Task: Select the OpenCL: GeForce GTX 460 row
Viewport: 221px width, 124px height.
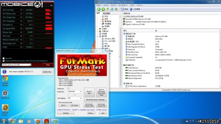Action: [x=134, y=24]
